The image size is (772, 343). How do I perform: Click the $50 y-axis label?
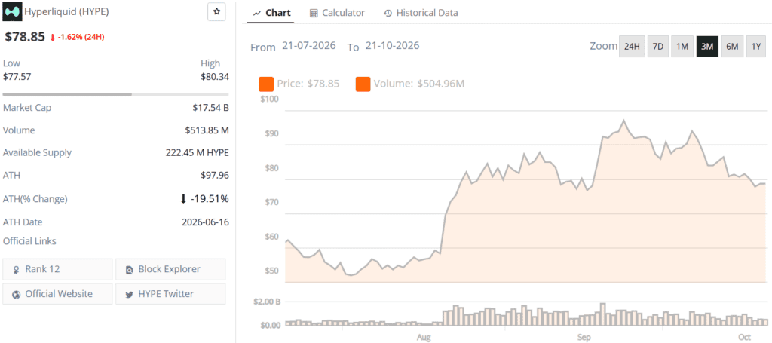[x=271, y=271]
